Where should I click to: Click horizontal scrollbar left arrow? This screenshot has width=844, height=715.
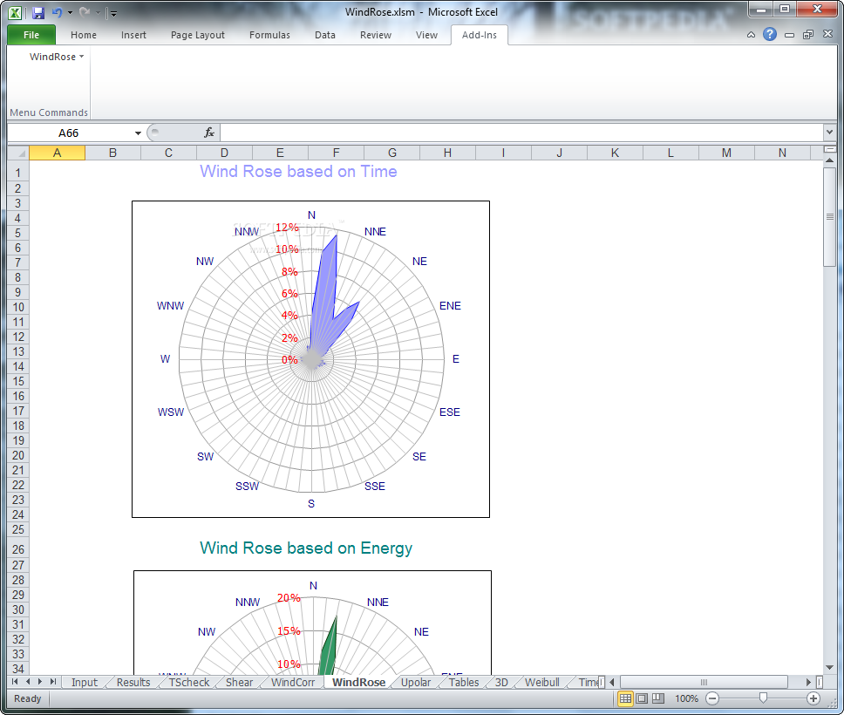coord(612,682)
